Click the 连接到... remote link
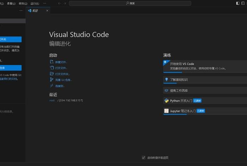 60,86
